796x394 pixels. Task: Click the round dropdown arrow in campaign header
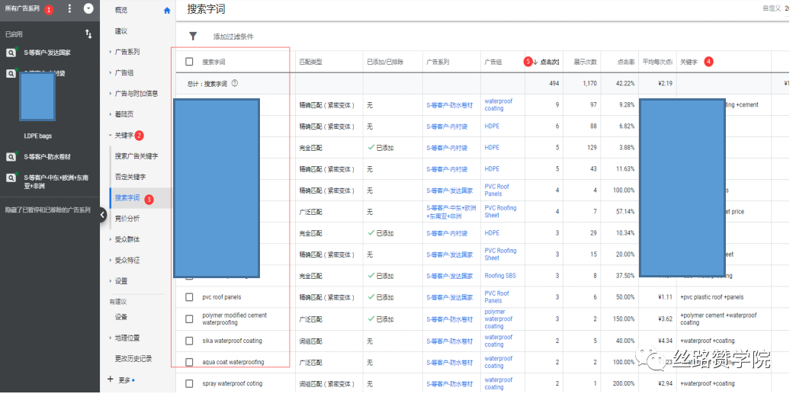(x=88, y=8)
